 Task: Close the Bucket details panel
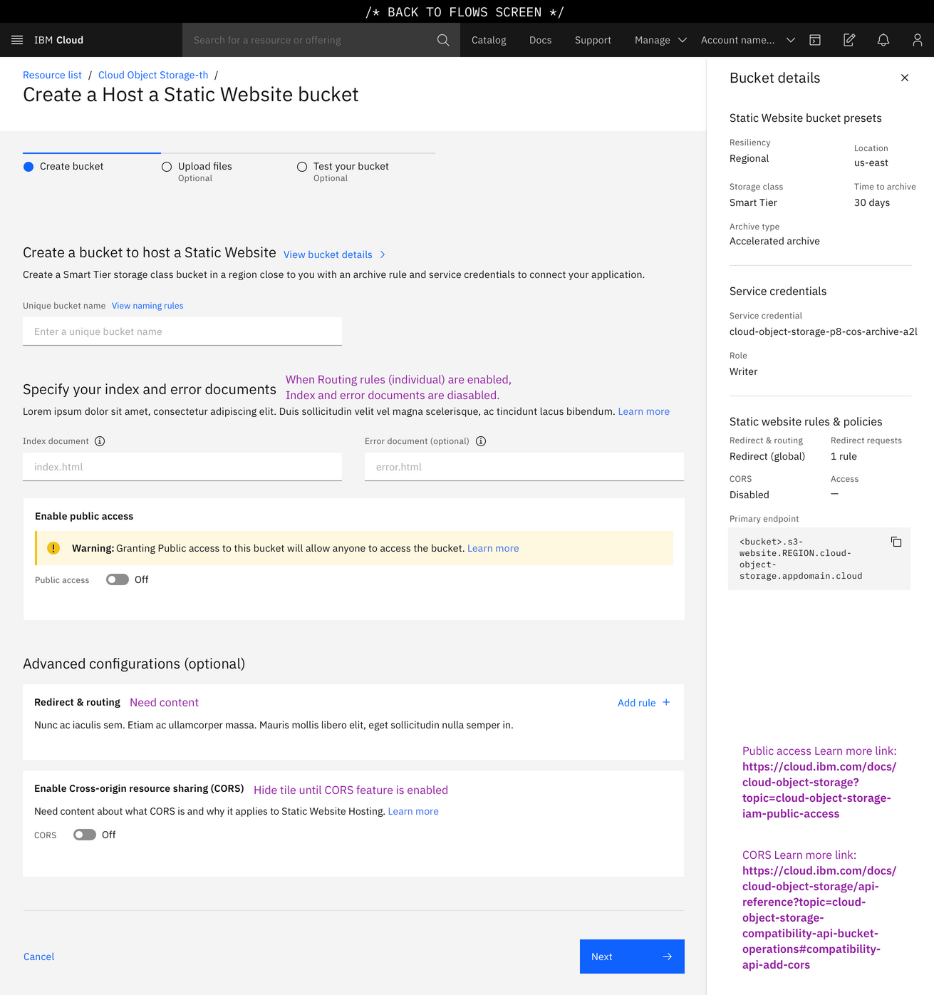[x=905, y=78]
